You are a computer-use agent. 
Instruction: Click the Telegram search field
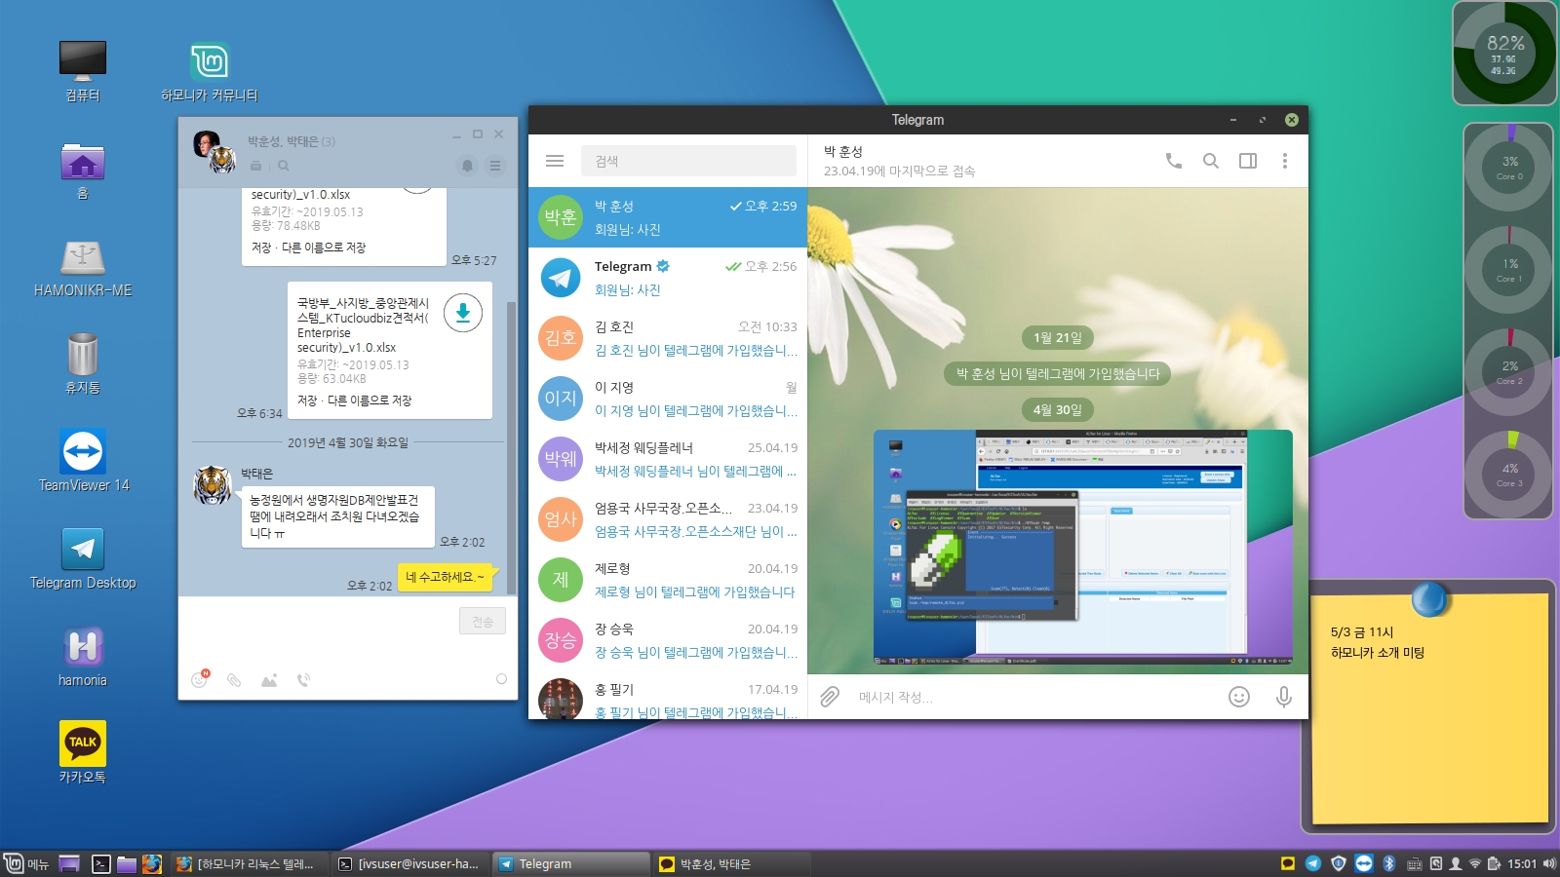pos(688,161)
